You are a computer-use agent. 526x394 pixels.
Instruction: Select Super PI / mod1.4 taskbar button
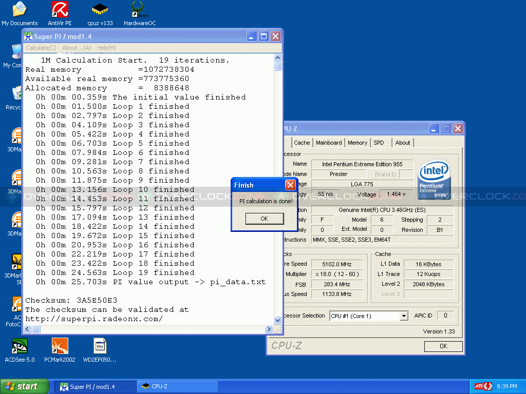click(95, 387)
